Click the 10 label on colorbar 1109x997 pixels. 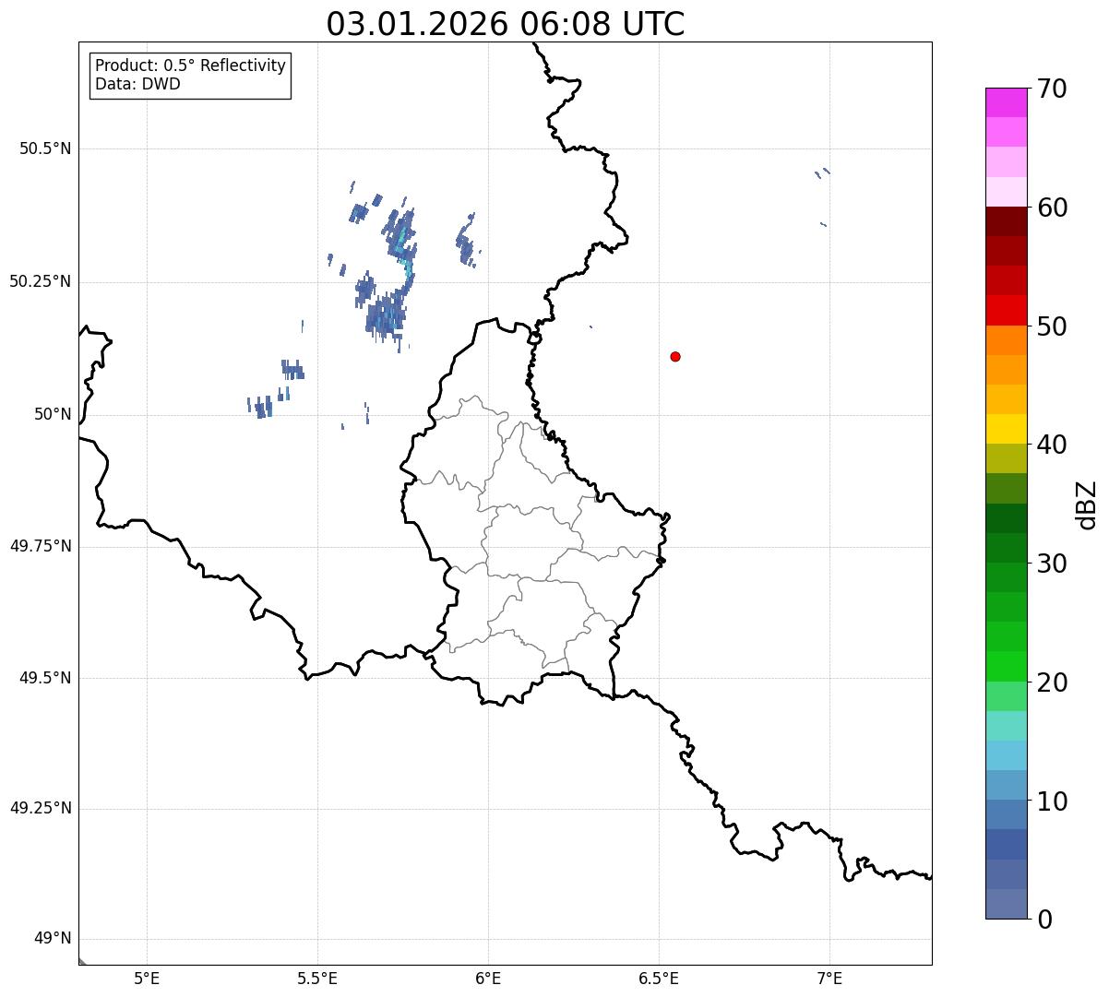[1052, 802]
